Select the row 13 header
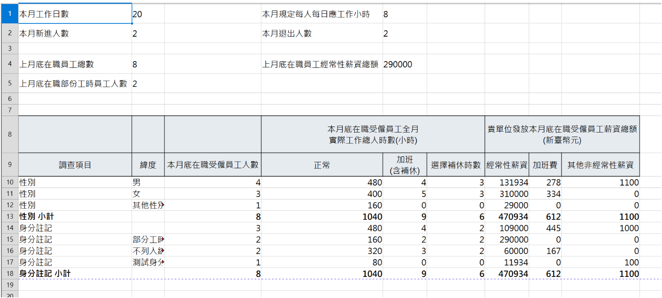The width and height of the screenshot is (662, 298). click(9, 217)
